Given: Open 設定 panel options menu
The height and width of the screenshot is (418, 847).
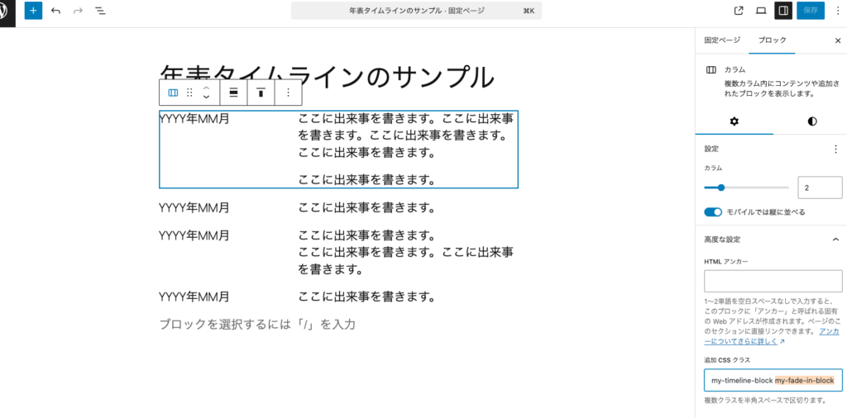Looking at the screenshot, I should pyautogui.click(x=836, y=149).
